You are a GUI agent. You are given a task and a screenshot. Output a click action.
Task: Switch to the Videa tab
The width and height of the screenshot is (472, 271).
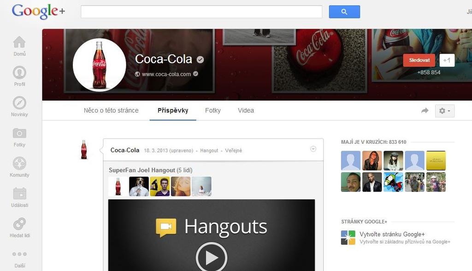(246, 110)
